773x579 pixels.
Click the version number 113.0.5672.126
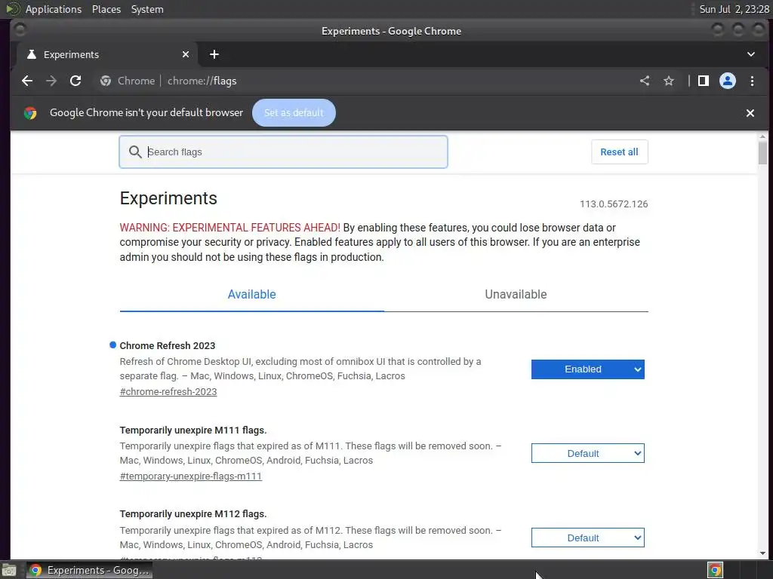coord(614,204)
